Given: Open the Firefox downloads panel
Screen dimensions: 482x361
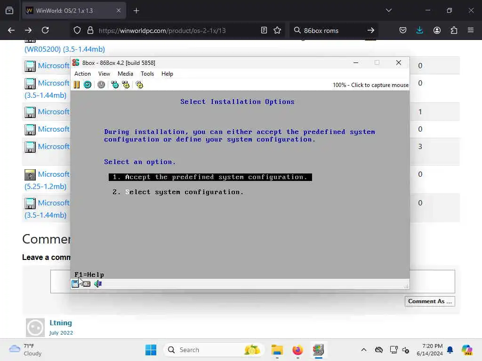Looking at the screenshot, I should pos(419,31).
